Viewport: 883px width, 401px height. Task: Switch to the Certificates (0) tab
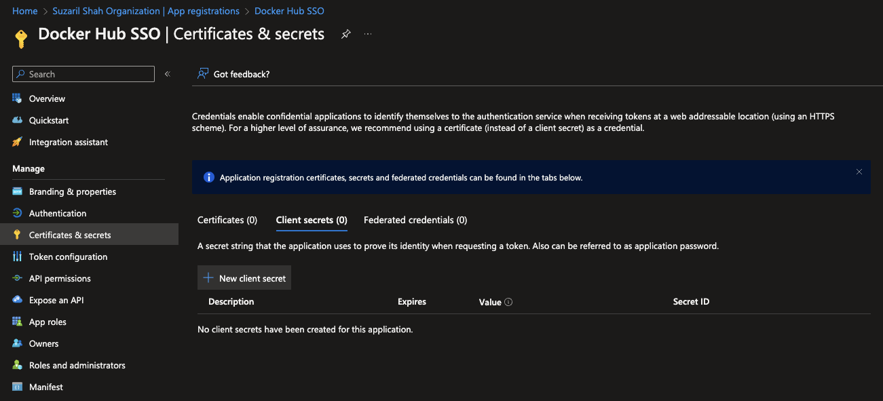(x=227, y=220)
